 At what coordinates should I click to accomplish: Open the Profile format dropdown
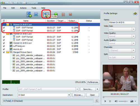[x=77, y=89]
